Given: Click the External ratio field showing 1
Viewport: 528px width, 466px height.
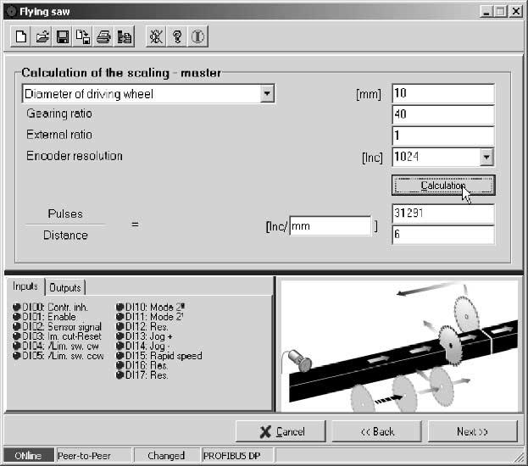Looking at the screenshot, I should pyautogui.click(x=443, y=136).
